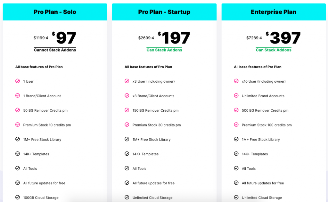This screenshot has width=328, height=202.
Task: Select the Pro Plan - Startup header
Action: 164,12
